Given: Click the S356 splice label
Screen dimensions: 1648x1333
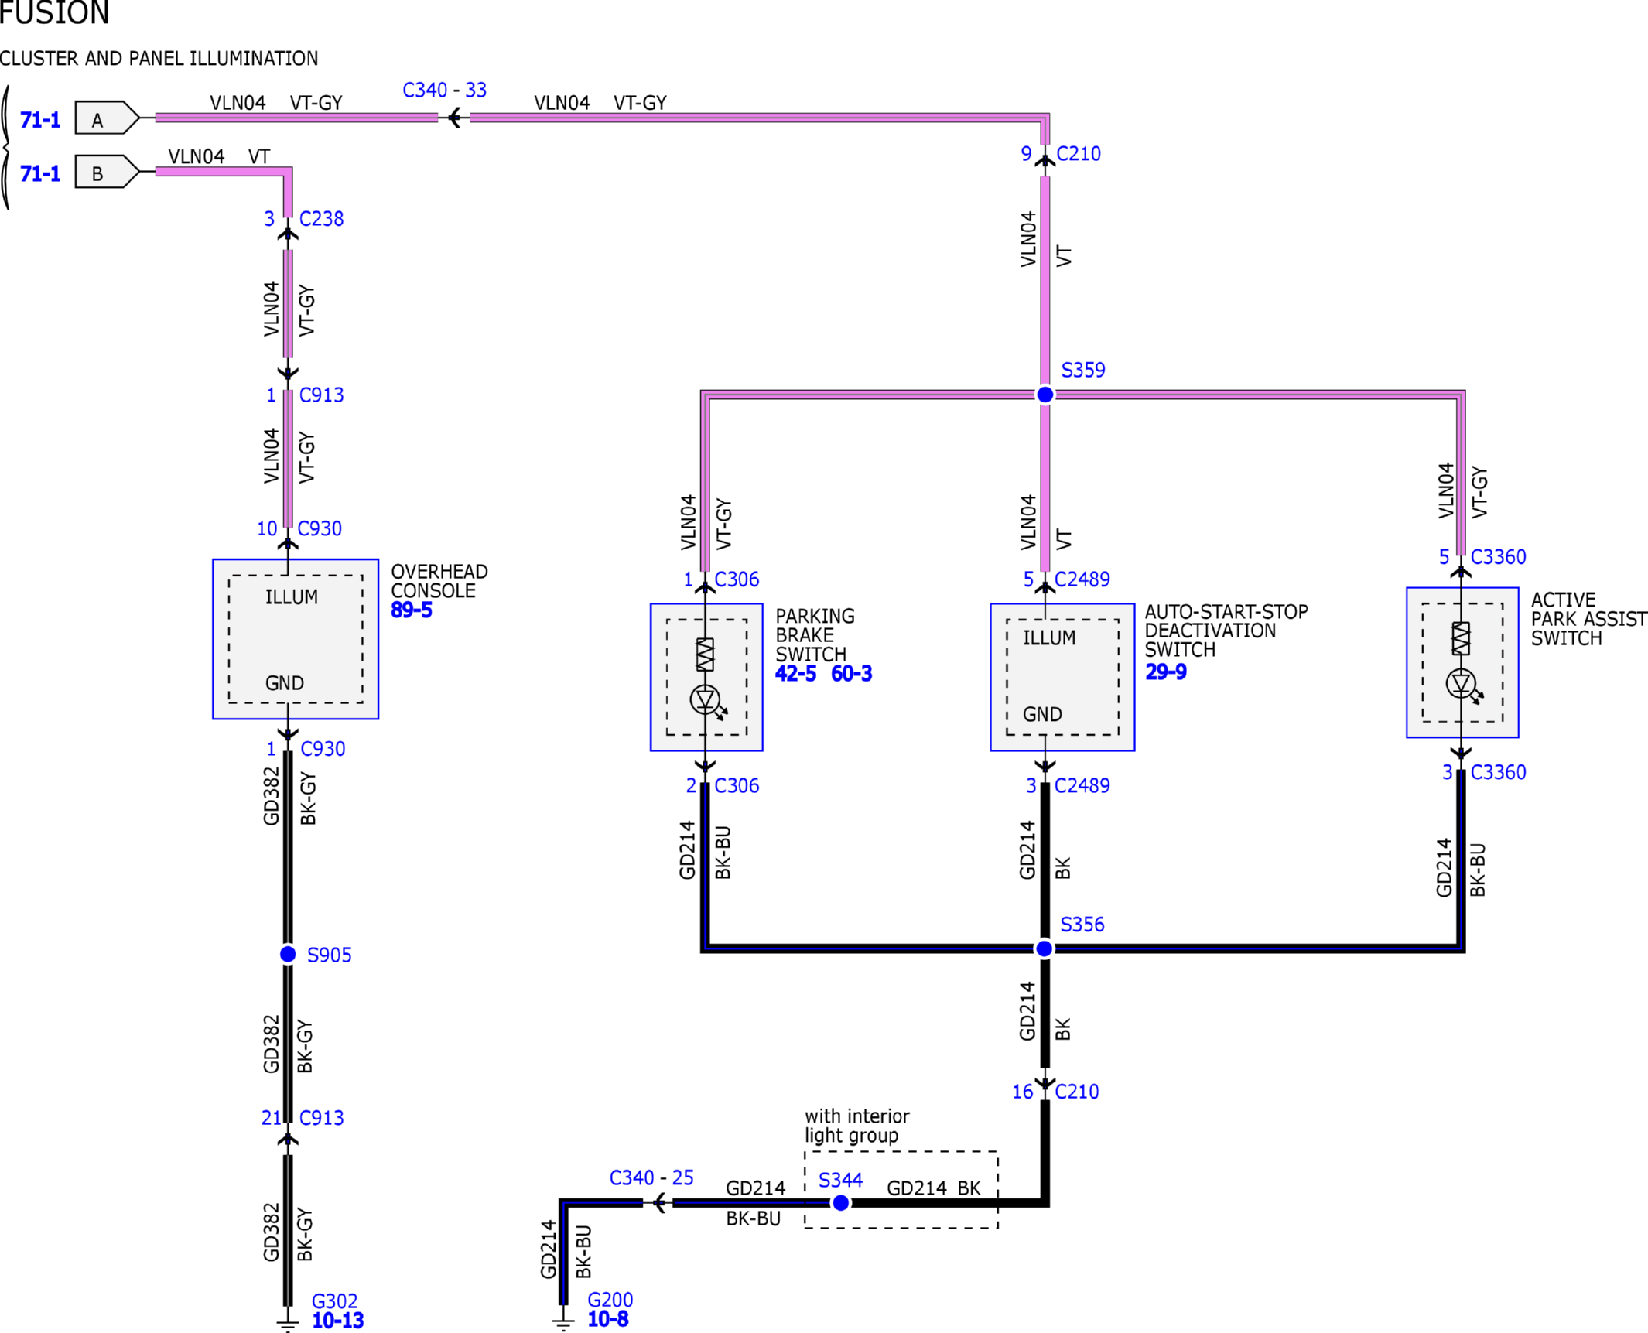Looking at the screenshot, I should pos(1082,925).
